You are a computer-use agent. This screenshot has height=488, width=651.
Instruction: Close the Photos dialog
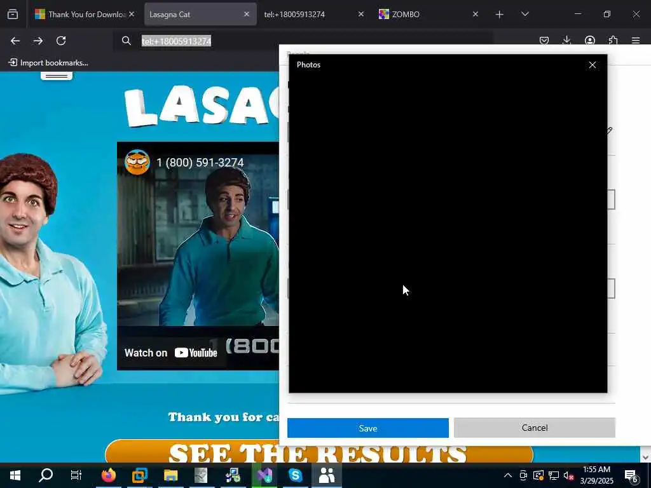point(593,65)
